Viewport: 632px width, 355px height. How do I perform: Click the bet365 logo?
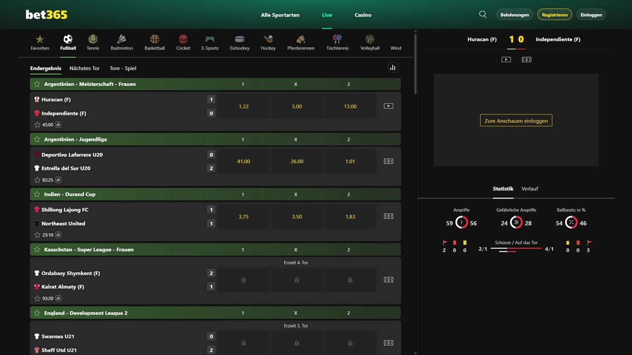47,14
